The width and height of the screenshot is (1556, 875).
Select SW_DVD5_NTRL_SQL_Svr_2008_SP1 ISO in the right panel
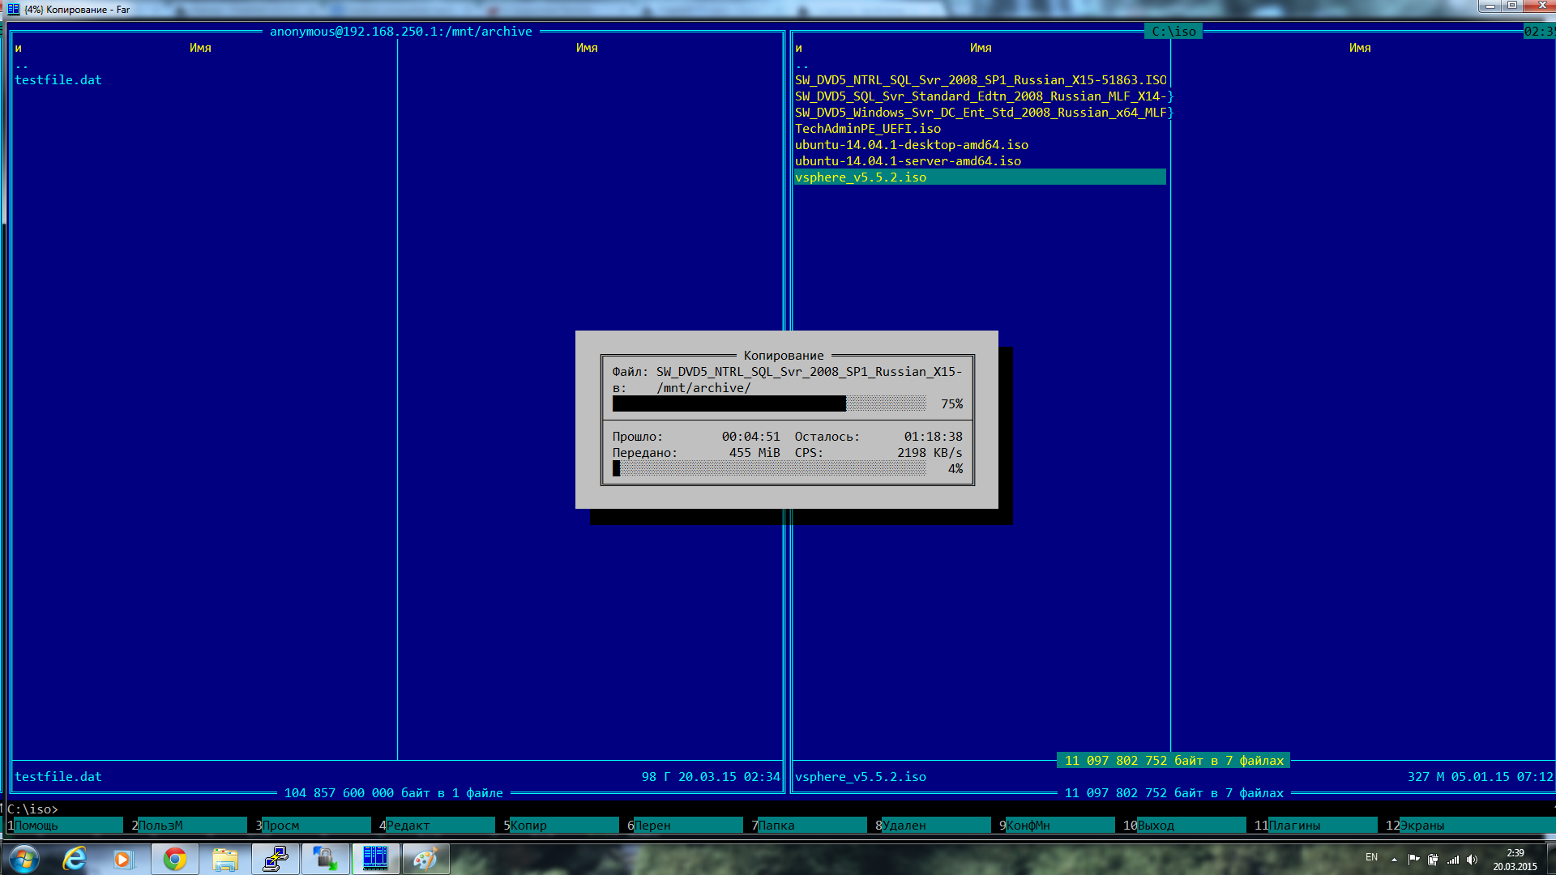[981, 79]
